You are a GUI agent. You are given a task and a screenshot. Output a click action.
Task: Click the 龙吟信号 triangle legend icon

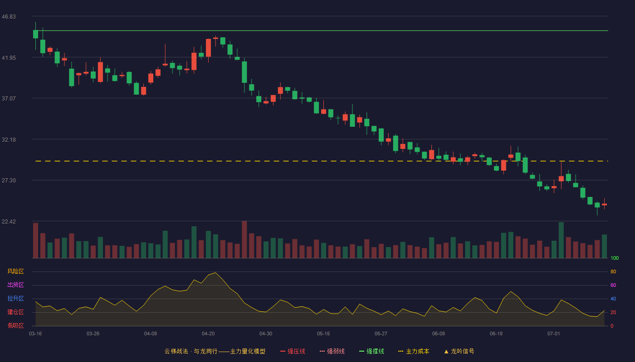(x=446, y=351)
